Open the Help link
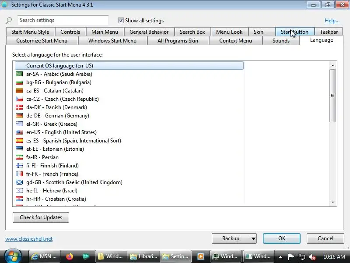350x263 pixels. point(332,21)
